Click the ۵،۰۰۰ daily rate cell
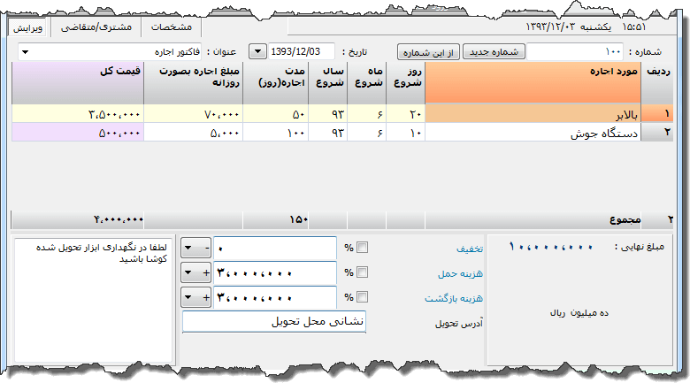 pyautogui.click(x=194, y=132)
